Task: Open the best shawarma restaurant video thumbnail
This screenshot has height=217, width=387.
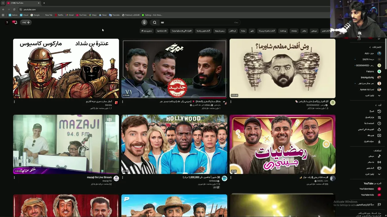Action: click(x=282, y=68)
